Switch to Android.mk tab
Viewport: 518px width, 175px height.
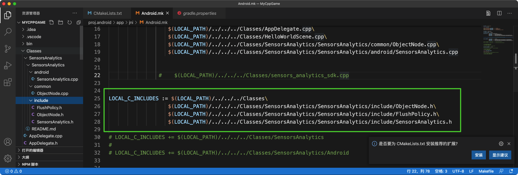(152, 13)
